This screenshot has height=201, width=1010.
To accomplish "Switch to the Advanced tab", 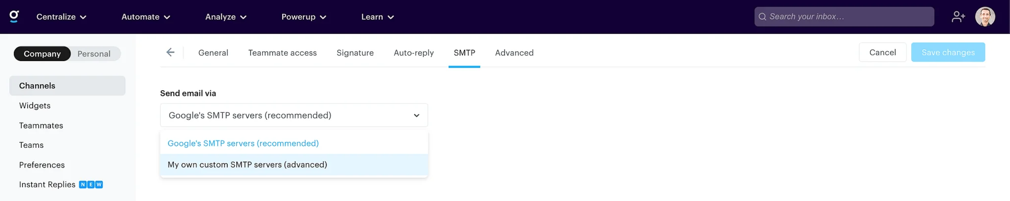I will click(x=514, y=53).
